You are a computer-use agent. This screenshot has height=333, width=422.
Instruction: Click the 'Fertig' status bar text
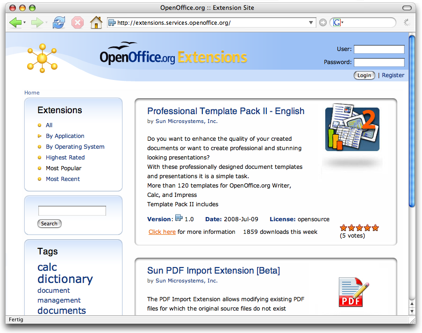tap(16, 319)
